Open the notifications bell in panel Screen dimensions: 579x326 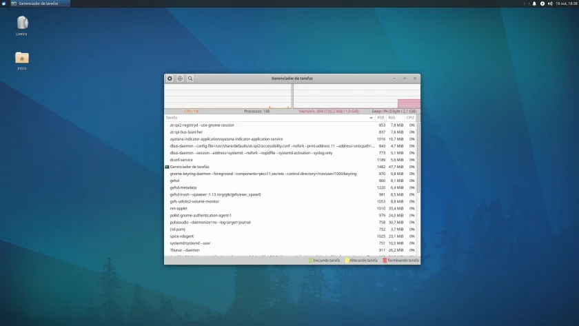click(x=534, y=3)
